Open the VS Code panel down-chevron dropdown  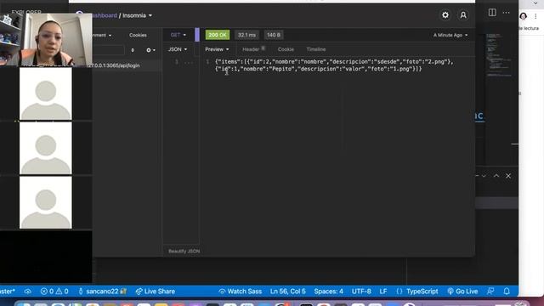pos(484,176)
